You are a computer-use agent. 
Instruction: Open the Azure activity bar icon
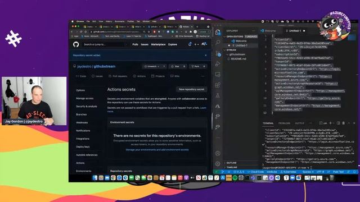(218, 106)
